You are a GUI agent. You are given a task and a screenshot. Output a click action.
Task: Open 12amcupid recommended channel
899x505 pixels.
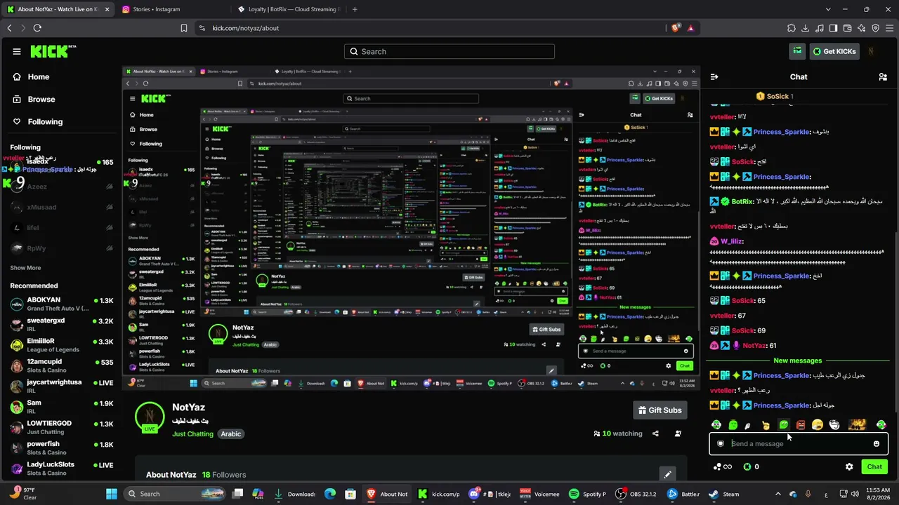pyautogui.click(x=62, y=365)
